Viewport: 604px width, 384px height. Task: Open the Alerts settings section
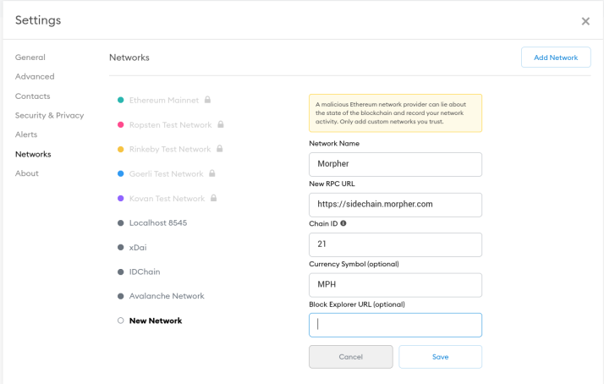tap(26, 134)
